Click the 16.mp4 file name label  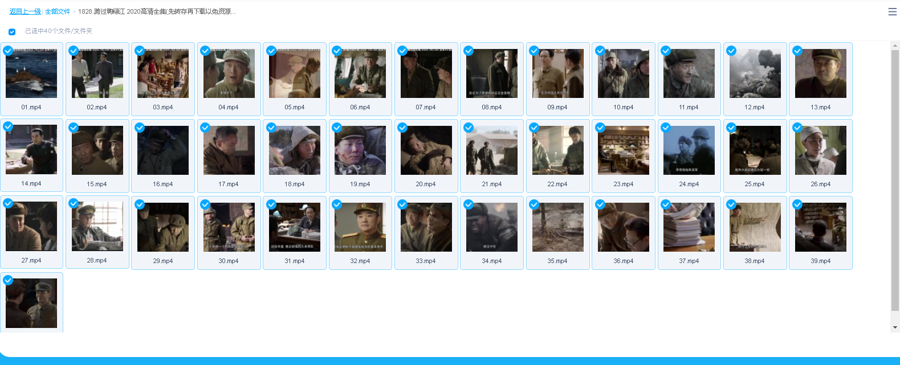[162, 184]
